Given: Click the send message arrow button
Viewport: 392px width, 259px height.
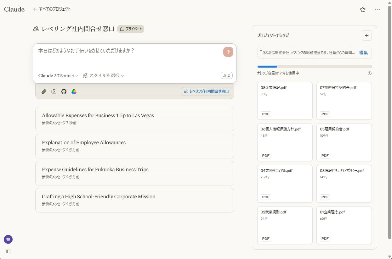Looking at the screenshot, I should pyautogui.click(x=228, y=52).
